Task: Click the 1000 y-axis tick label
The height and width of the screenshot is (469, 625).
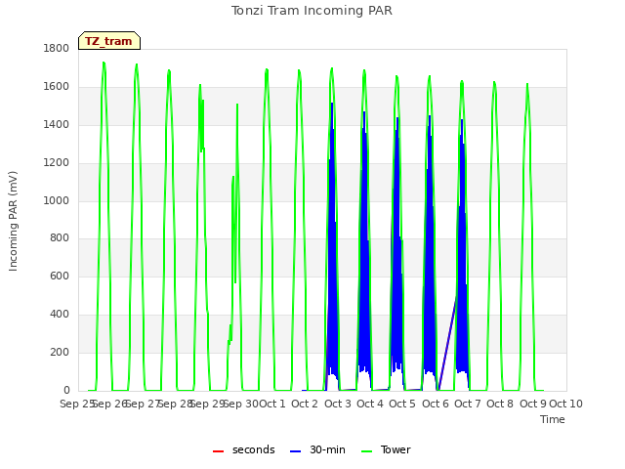Action: click(57, 200)
